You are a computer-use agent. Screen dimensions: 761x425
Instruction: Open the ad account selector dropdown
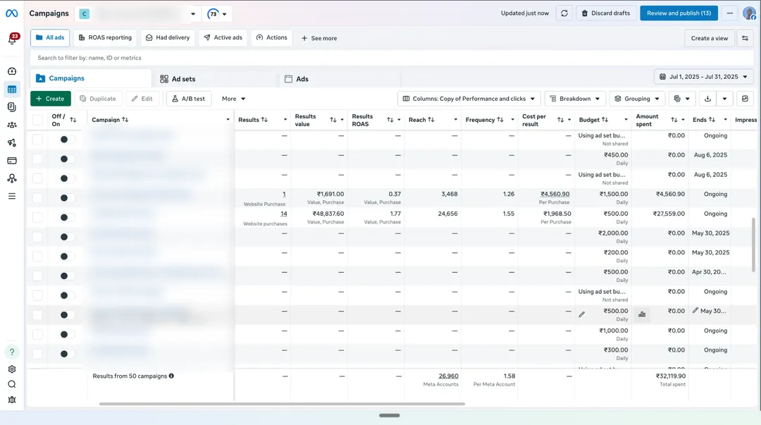[139, 13]
